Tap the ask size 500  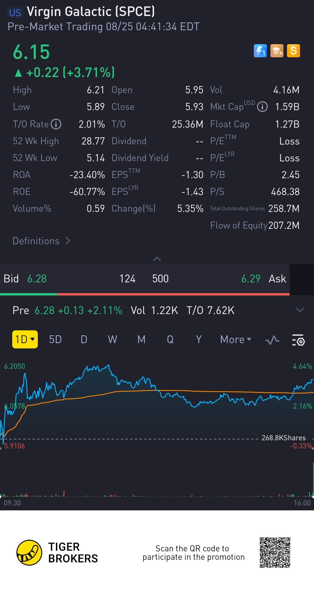point(160,279)
